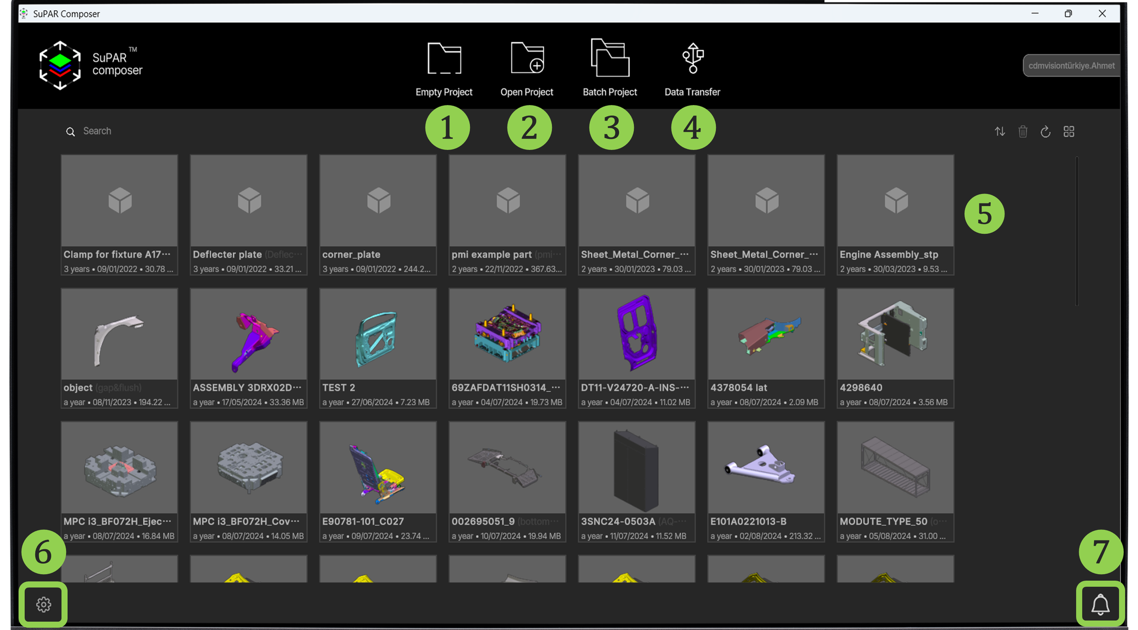
Task: Click the 'Batch Project' label text
Action: (610, 92)
